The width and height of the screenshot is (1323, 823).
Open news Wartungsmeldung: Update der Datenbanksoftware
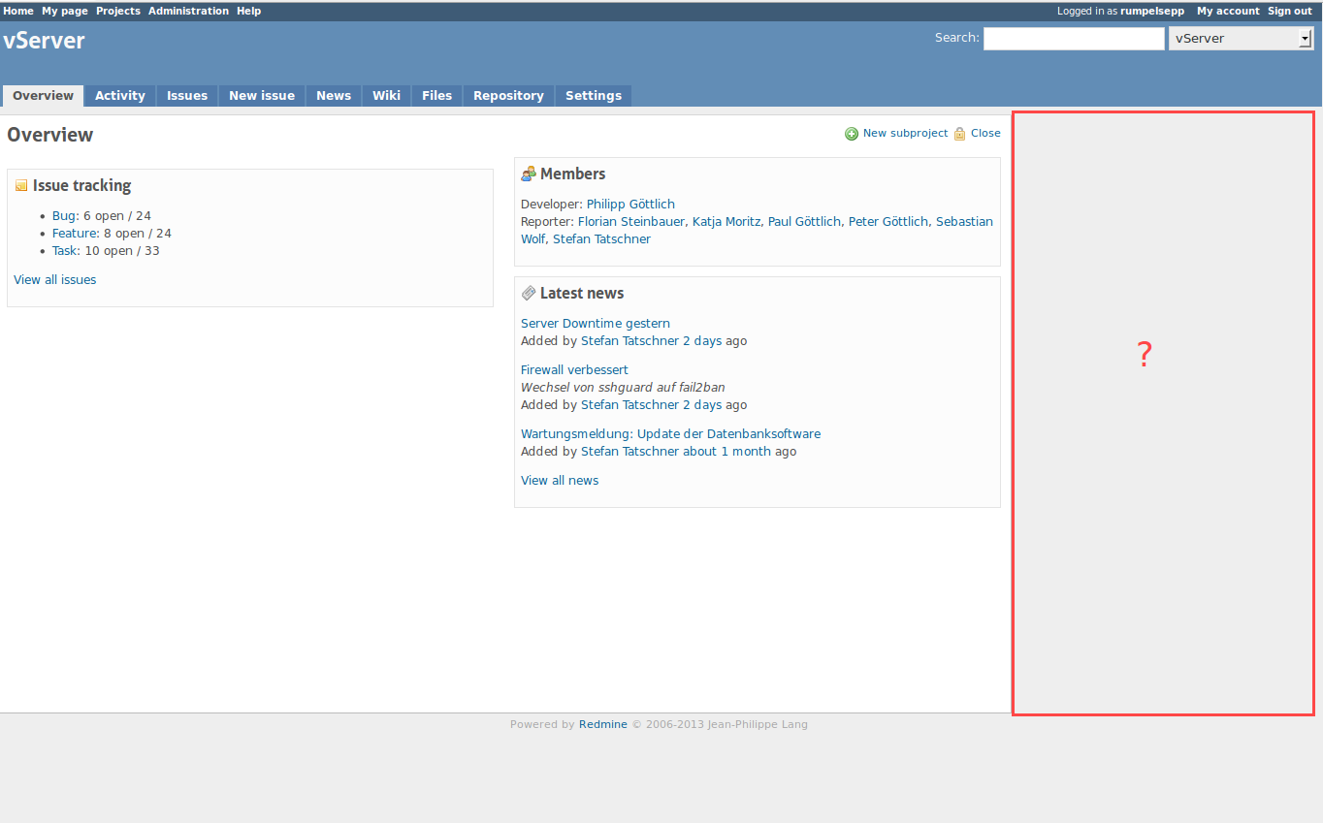pyautogui.click(x=670, y=434)
